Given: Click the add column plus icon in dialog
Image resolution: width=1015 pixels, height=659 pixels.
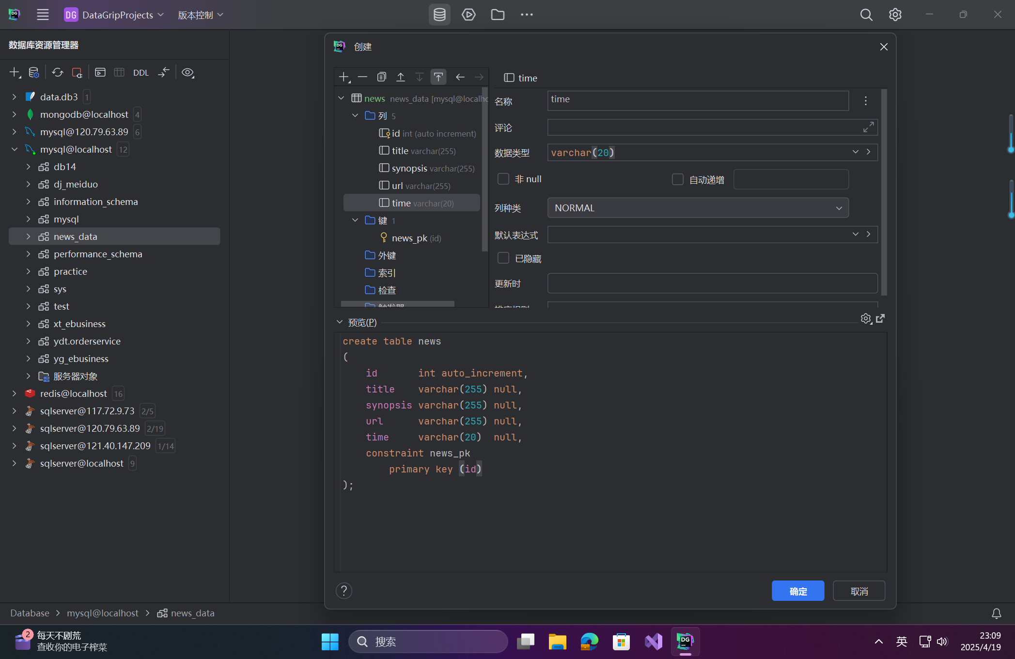Looking at the screenshot, I should (344, 77).
